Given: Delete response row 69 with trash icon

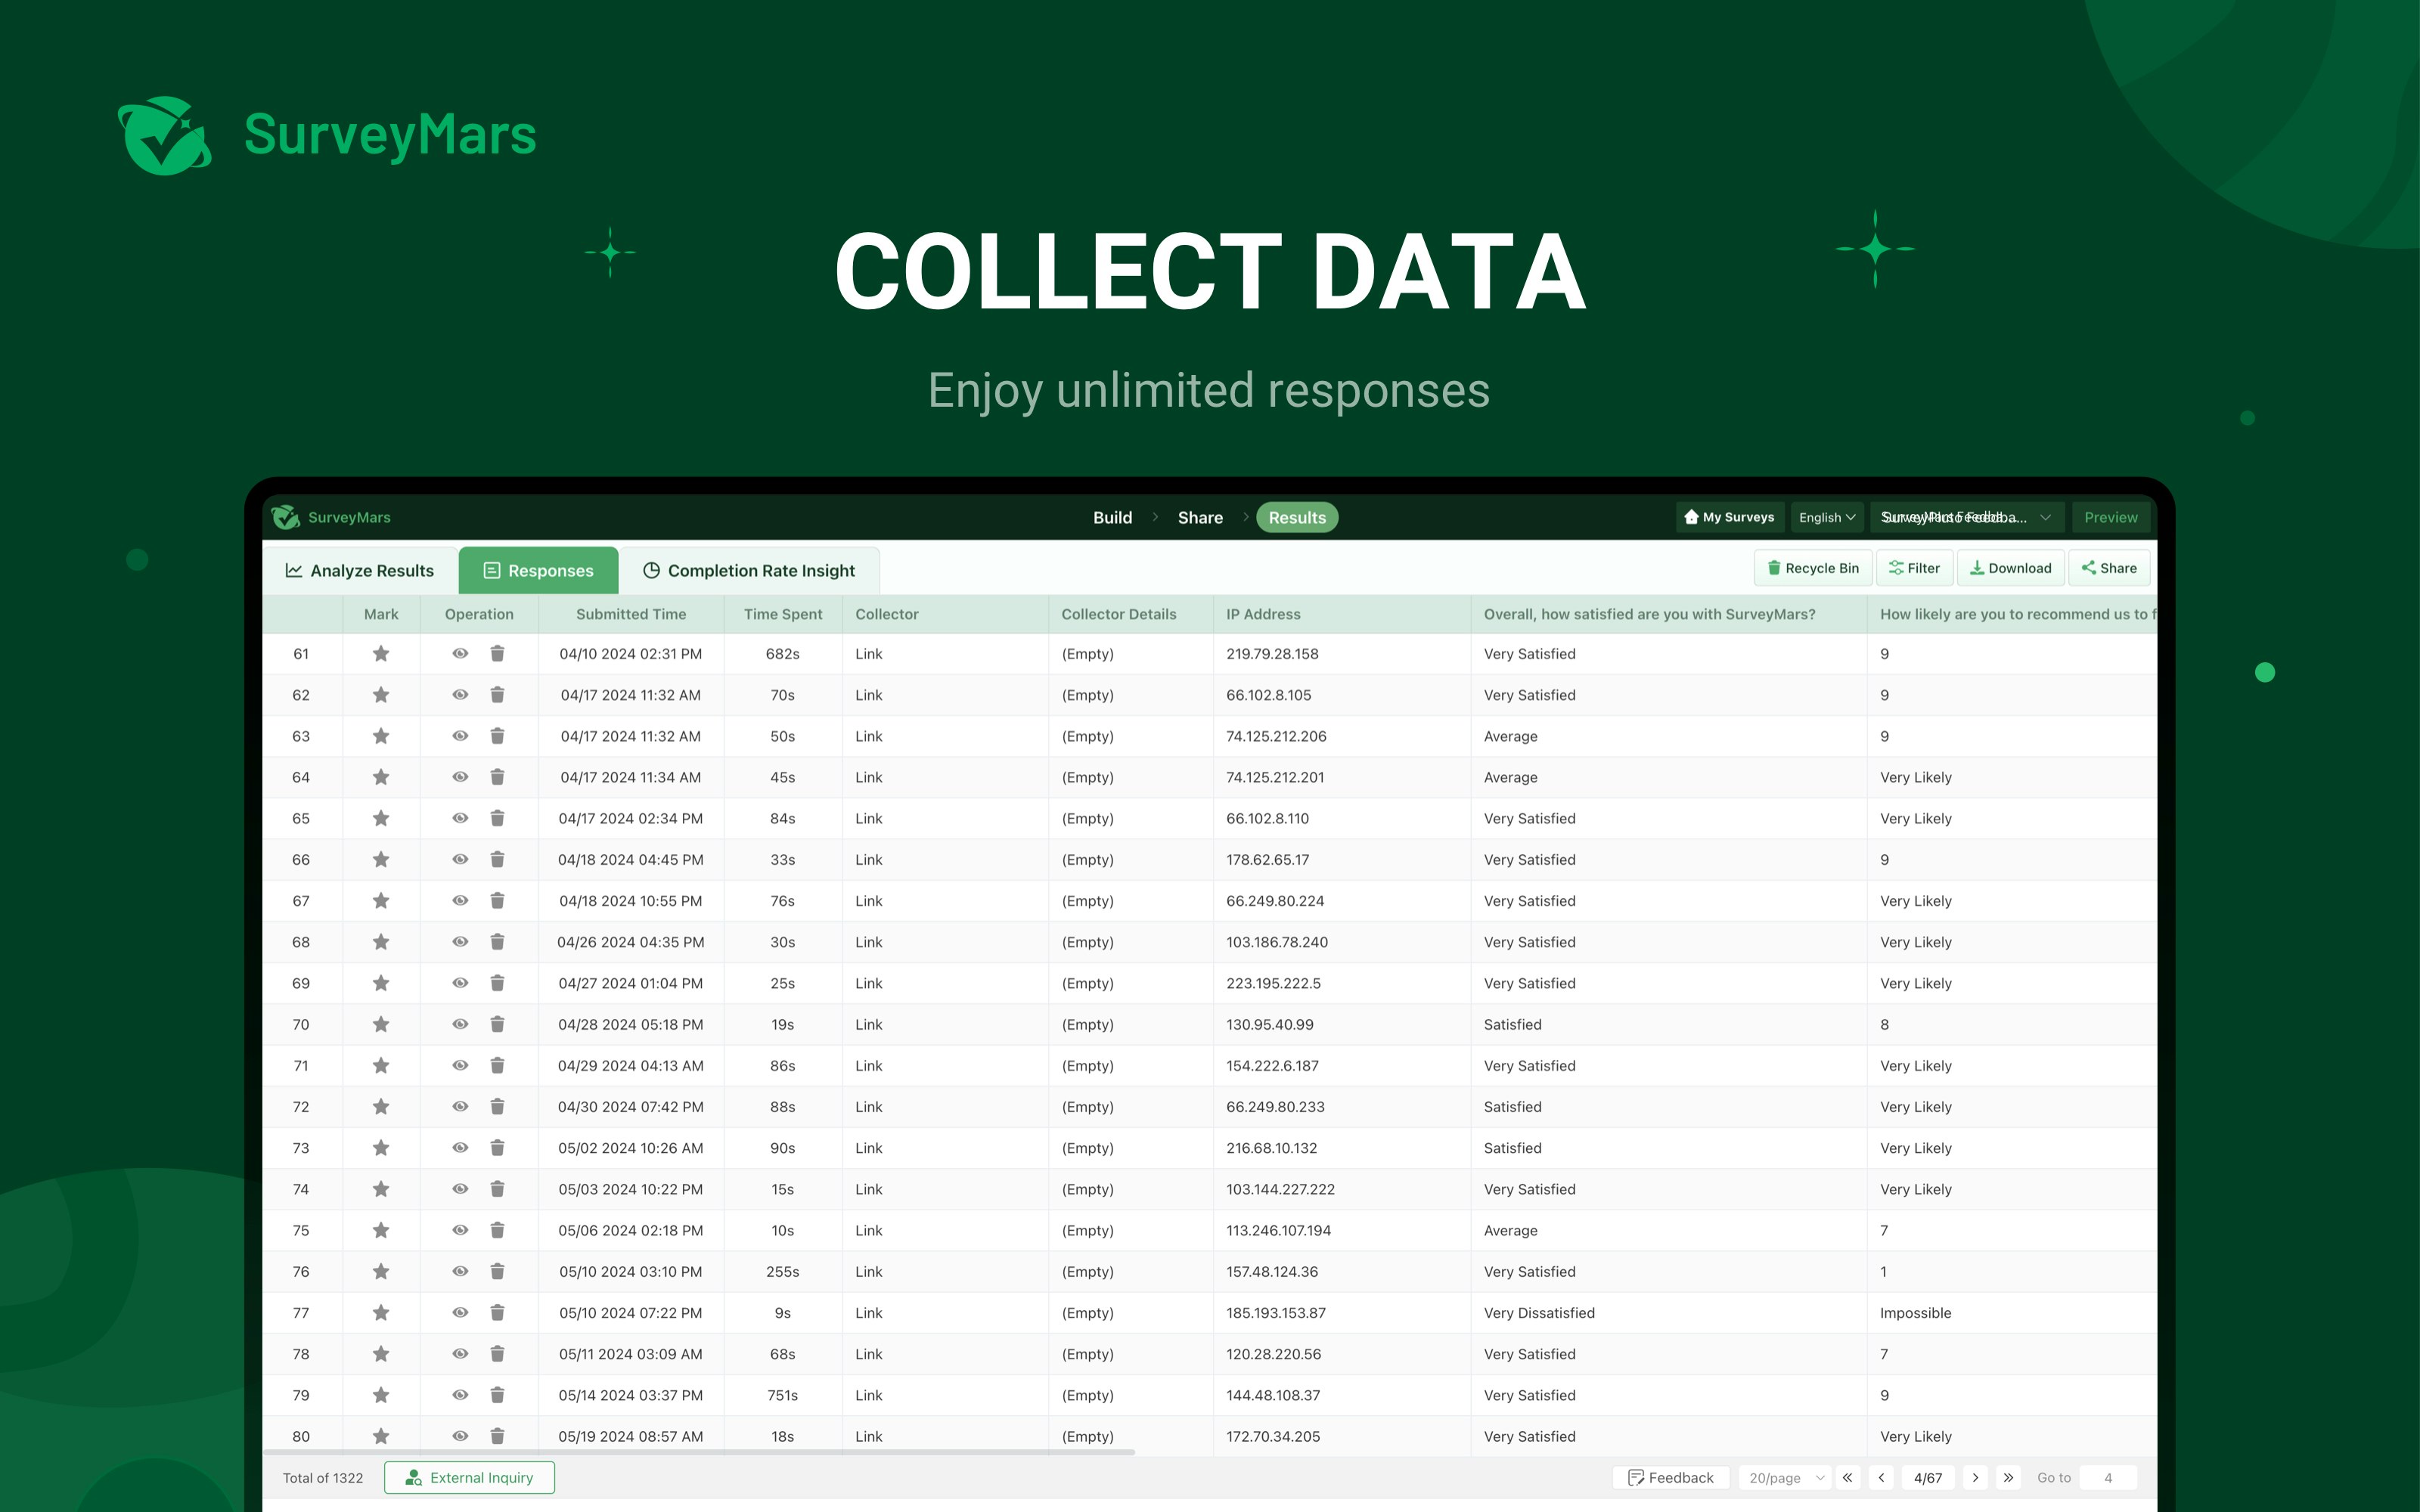Looking at the screenshot, I should pos(497,983).
